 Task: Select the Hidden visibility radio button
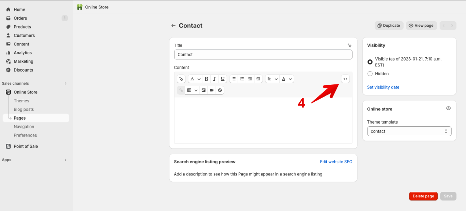click(370, 74)
